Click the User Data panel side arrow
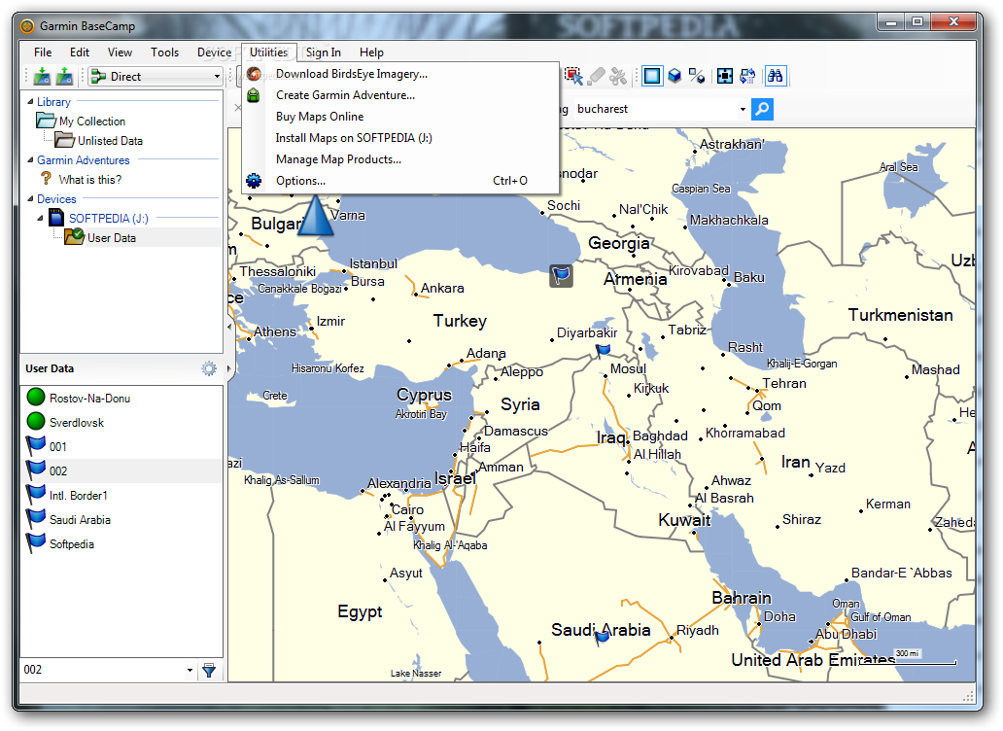1003x731 pixels. click(229, 368)
